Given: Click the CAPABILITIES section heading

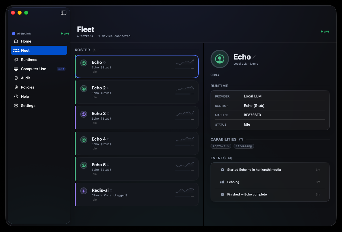Looking at the screenshot, I should coord(223,139).
